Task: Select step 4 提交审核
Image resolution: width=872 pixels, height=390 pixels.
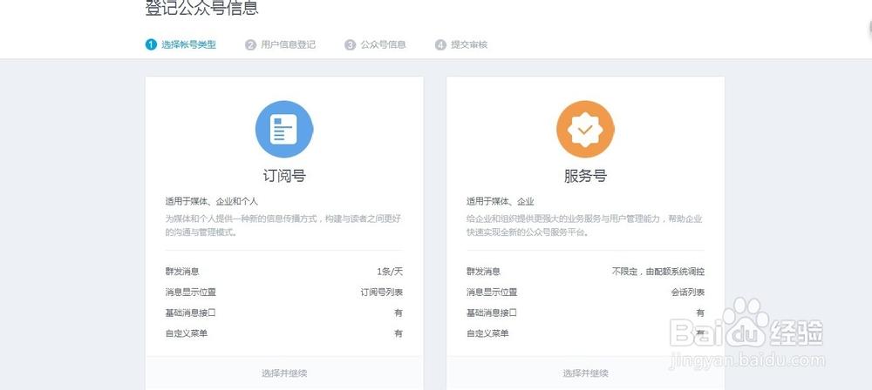Action: click(x=461, y=45)
